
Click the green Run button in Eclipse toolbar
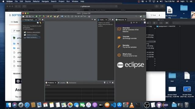(37, 16)
